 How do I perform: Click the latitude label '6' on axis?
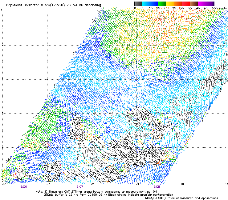click(2, 78)
